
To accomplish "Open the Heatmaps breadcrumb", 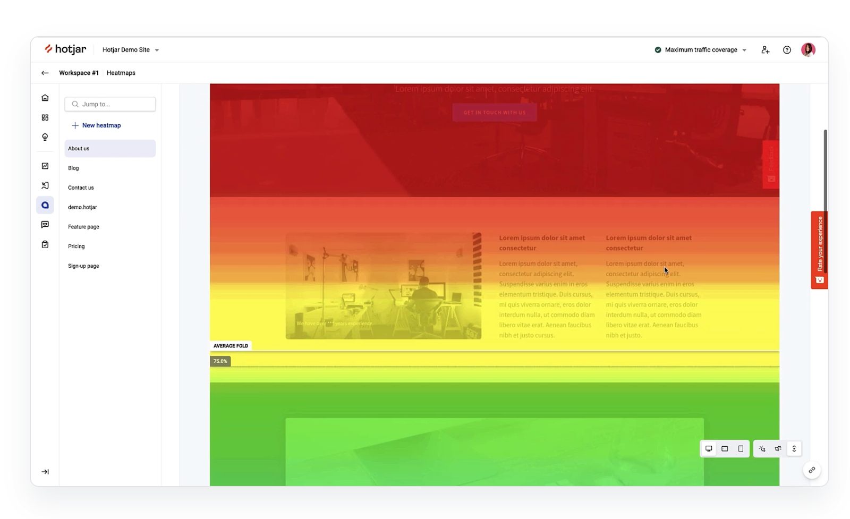I will (x=121, y=73).
